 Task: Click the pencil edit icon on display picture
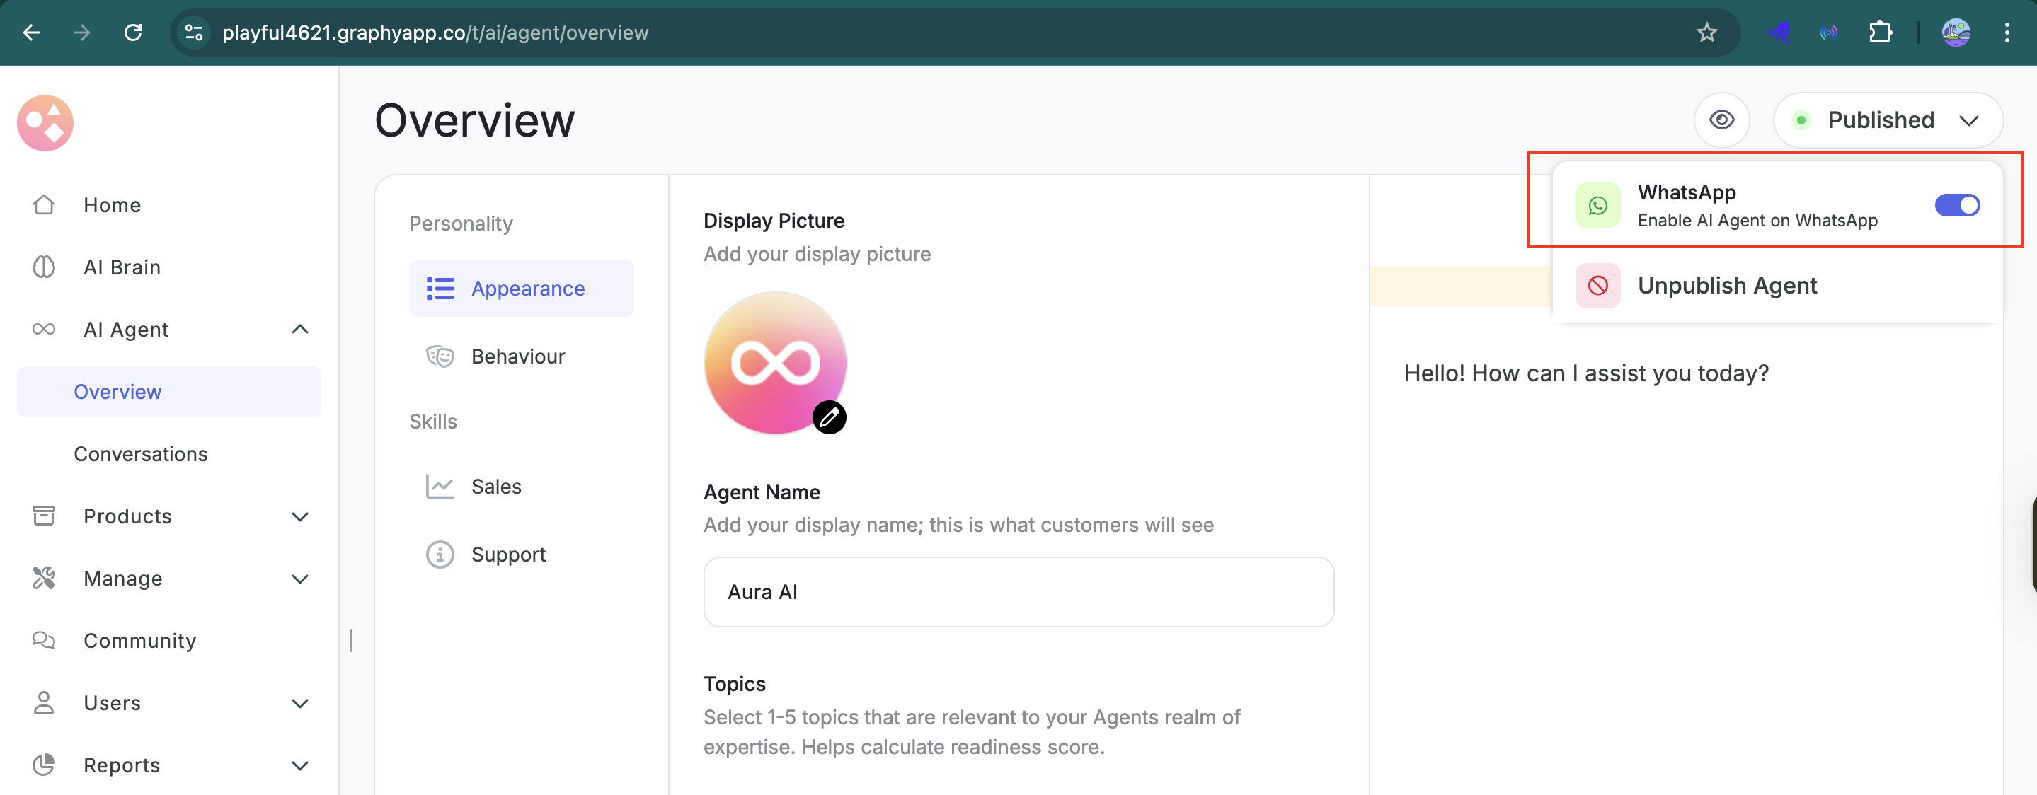pos(829,417)
